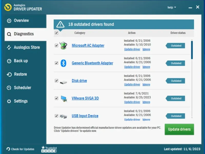Click the Settings gear icon
Screen dimensions: 205x154
(9, 101)
